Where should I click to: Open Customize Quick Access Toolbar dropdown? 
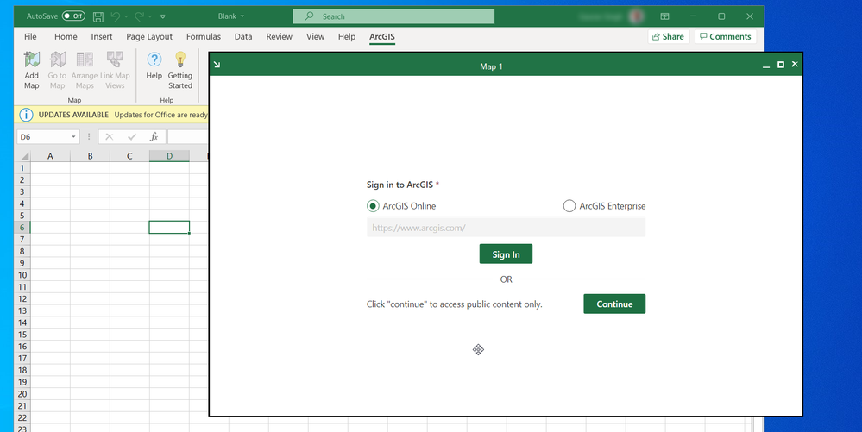[x=163, y=16]
